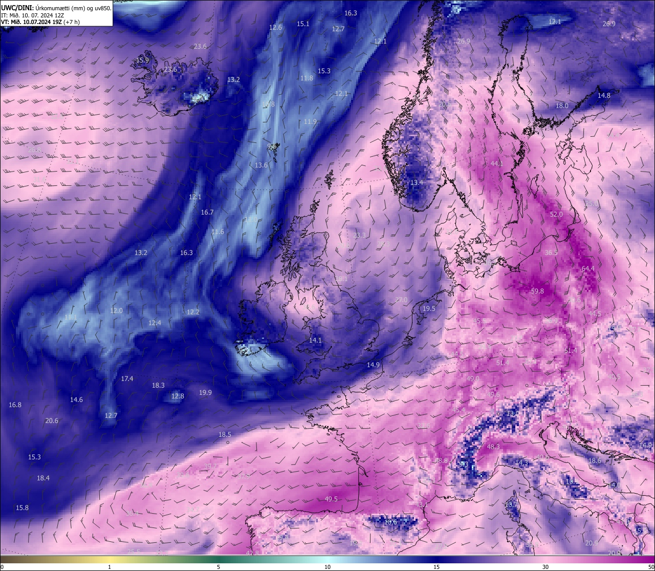The image size is (655, 571).
Task: Click the 49.5 value near the Pyrenees
Action: (331, 499)
